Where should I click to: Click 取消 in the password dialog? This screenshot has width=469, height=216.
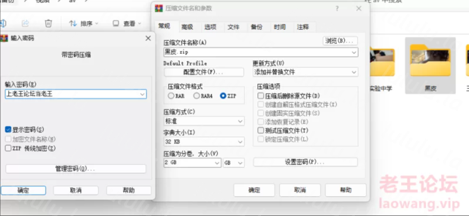76,190
